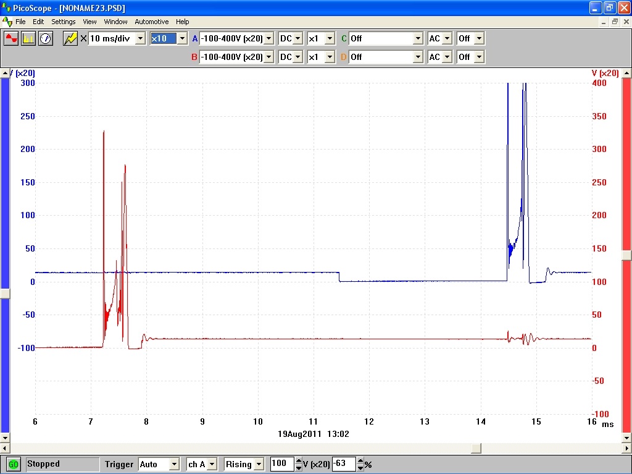This screenshot has width=632, height=474.
Task: Expand the x10 horizontal zoom dropdown
Action: (x=181, y=38)
